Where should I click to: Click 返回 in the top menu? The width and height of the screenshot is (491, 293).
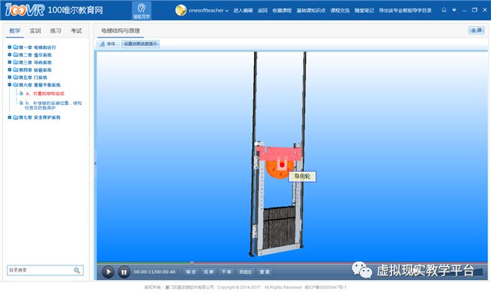262,10
